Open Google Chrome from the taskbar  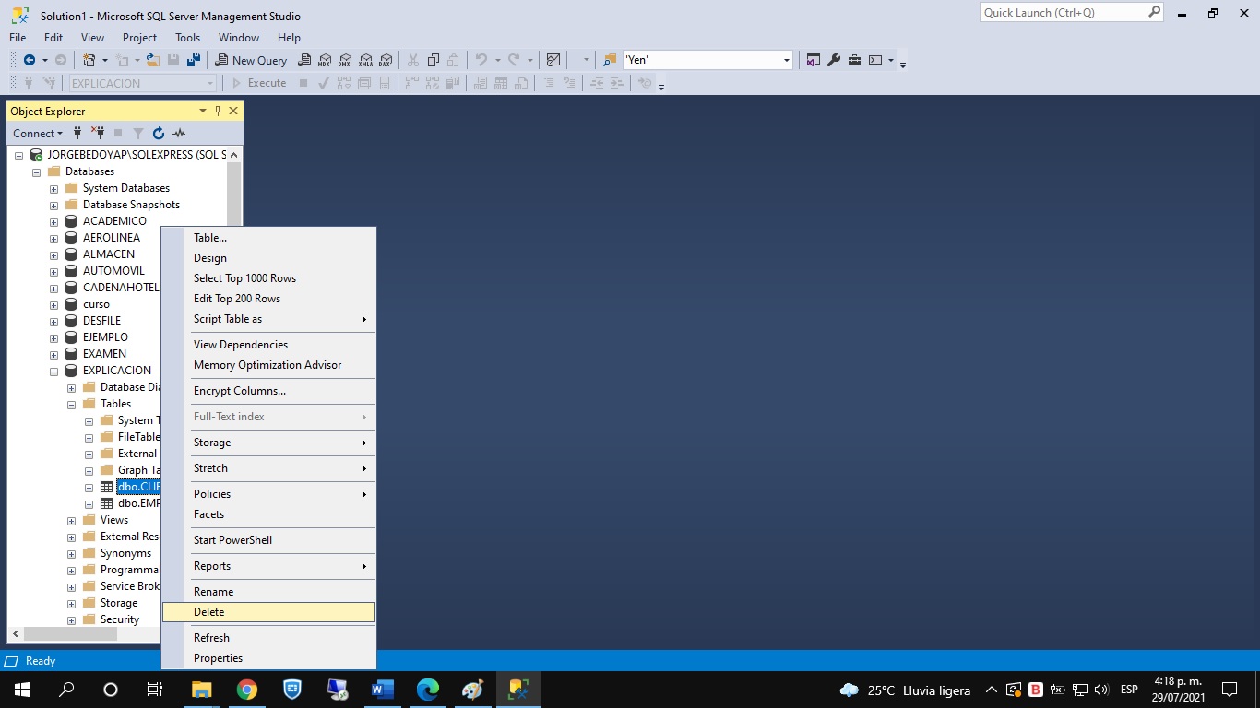point(246,690)
